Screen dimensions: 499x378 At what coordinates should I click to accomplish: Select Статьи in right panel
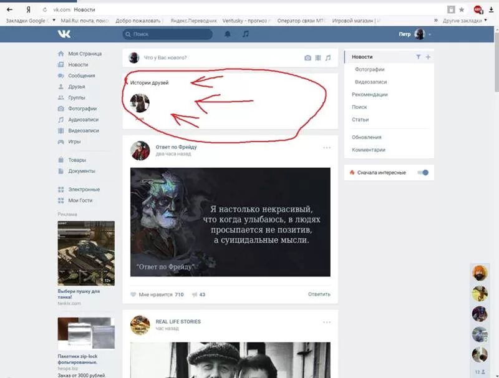pos(360,120)
